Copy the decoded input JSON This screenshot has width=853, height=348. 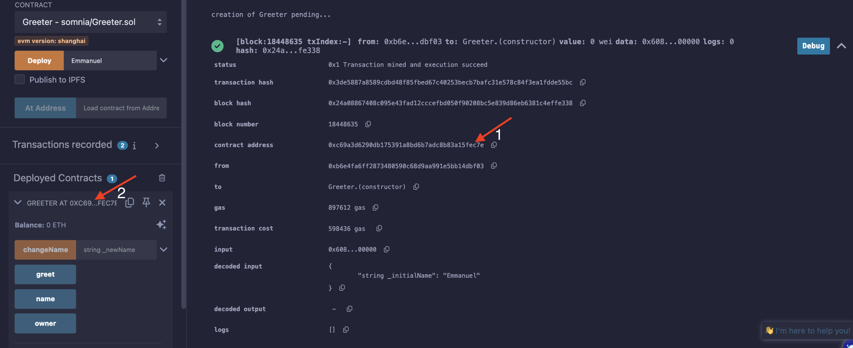tap(342, 288)
